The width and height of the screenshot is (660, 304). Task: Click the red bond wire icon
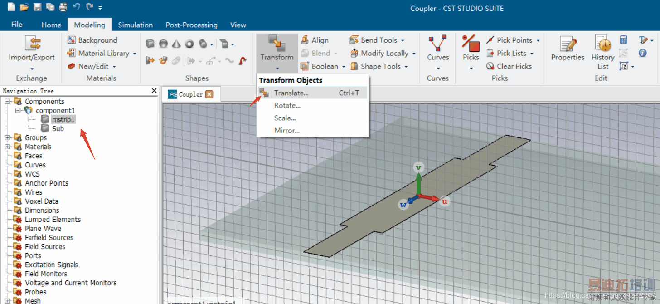(x=243, y=60)
